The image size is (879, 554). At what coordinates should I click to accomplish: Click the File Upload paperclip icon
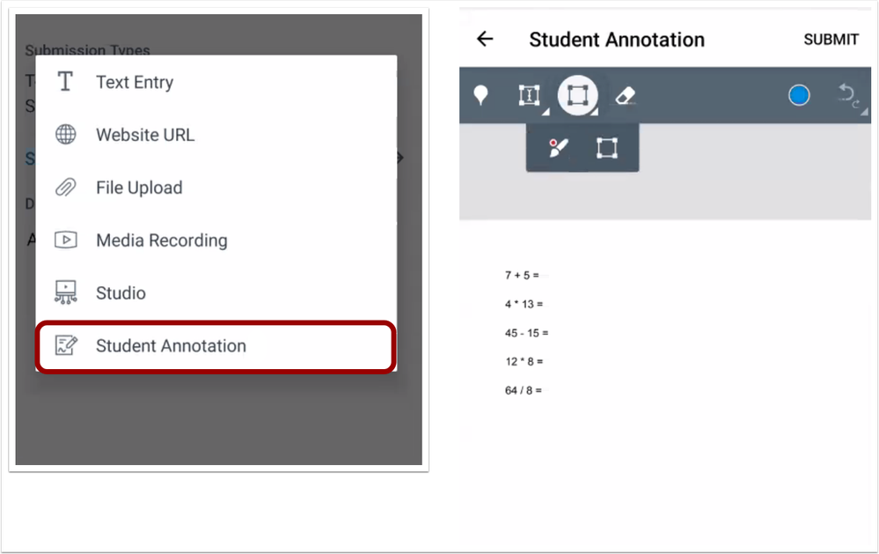[66, 187]
